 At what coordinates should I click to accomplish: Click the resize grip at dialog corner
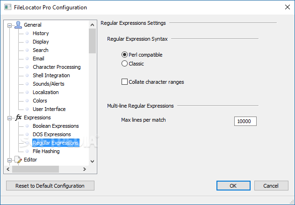[x=292, y=202]
